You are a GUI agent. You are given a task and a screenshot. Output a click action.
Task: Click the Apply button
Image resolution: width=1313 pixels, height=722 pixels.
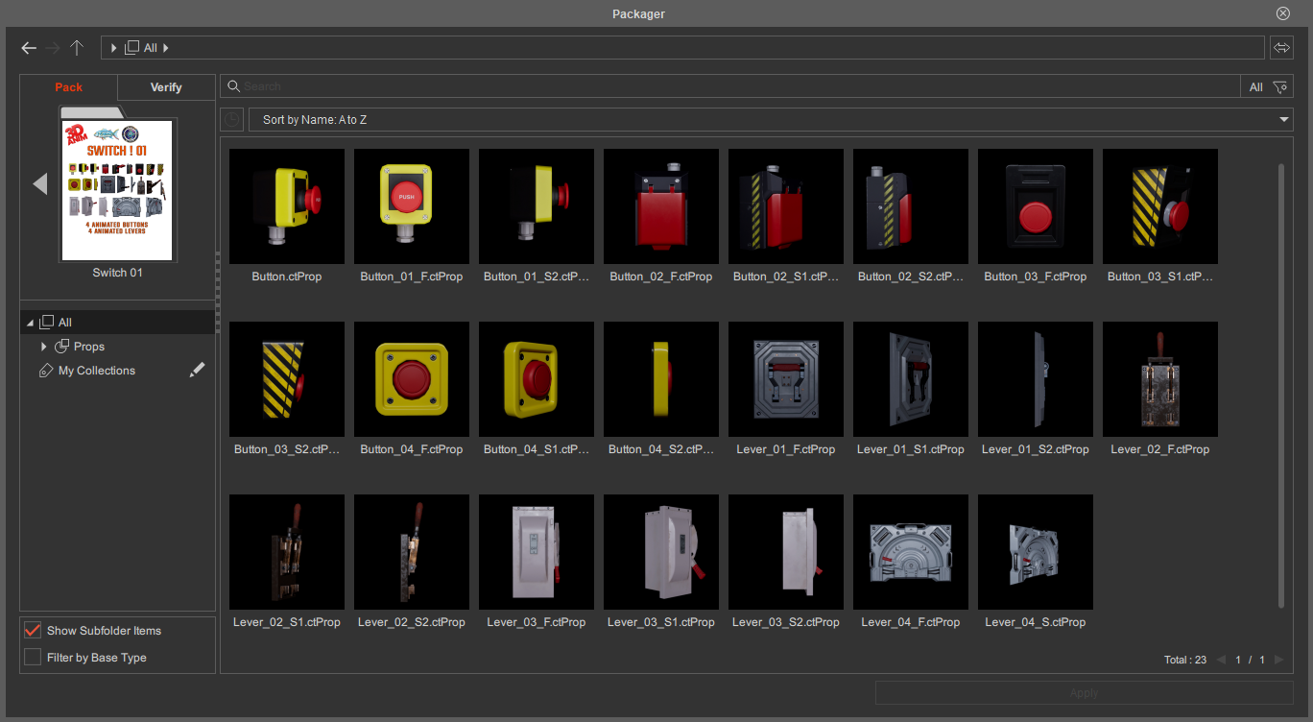1085,693
